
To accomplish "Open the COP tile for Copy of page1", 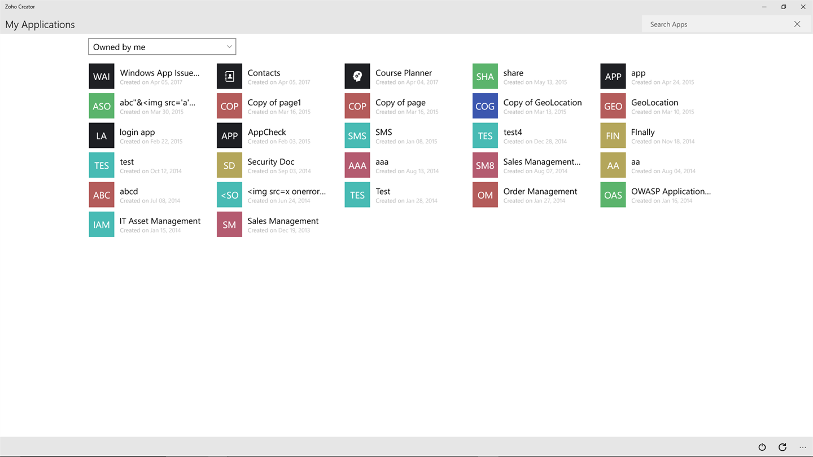I will tap(229, 106).
